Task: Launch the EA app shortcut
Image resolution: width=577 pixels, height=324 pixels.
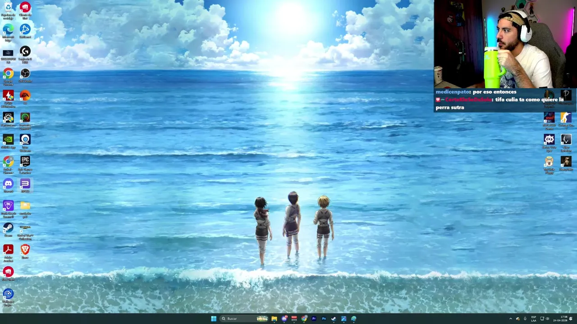Action: tap(25, 97)
